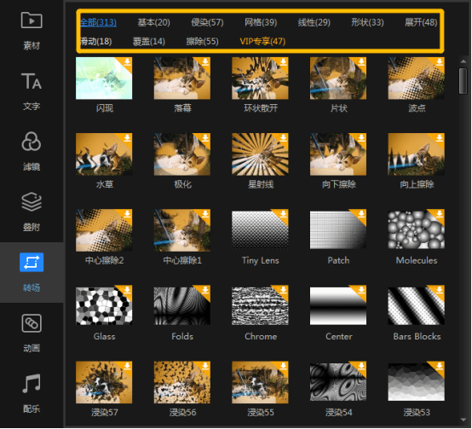The width and height of the screenshot is (472, 429).
Task: Click the vertical scrollbar thumb
Action: 463,81
